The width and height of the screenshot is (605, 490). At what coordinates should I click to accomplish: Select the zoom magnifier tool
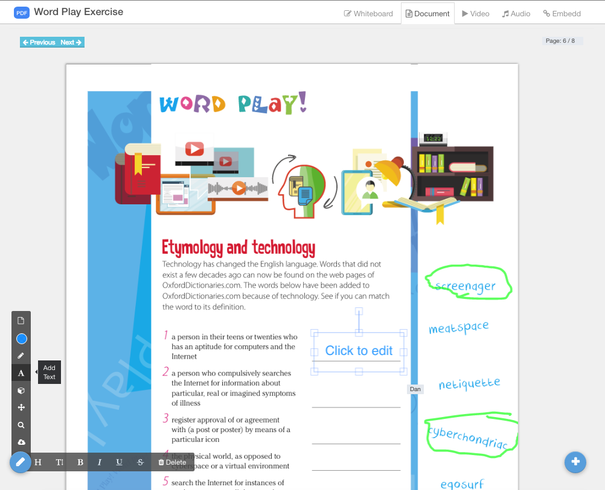coord(21,425)
